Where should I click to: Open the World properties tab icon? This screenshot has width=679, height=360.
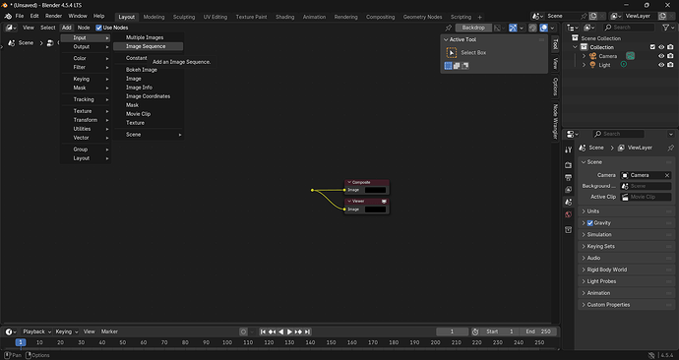[x=568, y=214]
